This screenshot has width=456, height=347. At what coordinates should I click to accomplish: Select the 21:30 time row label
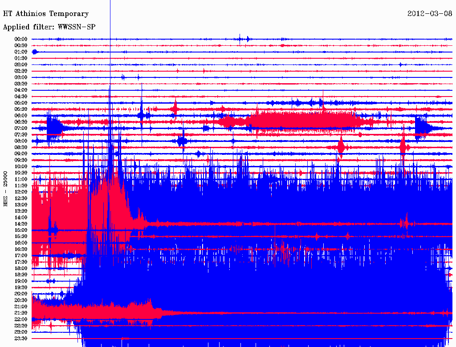[x=21, y=313]
